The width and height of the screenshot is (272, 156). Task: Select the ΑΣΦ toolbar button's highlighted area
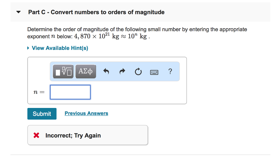[x=86, y=71]
